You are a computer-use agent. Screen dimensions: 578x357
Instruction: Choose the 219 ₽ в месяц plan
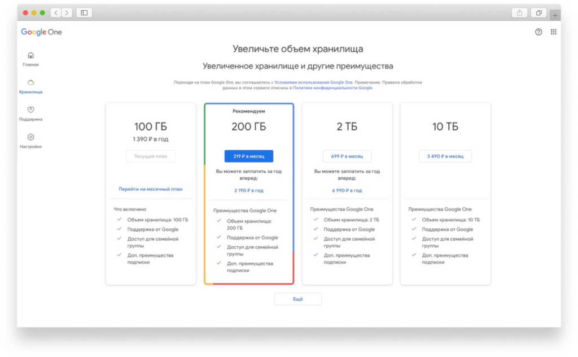248,156
